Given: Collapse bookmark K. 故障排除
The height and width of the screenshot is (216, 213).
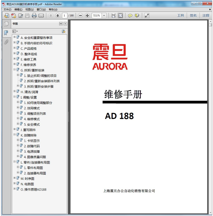Looking at the screenshot, I should (15, 135).
